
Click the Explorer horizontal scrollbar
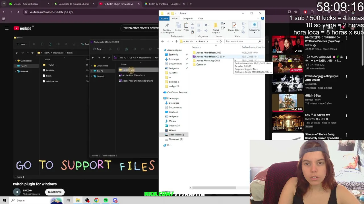[215, 188]
